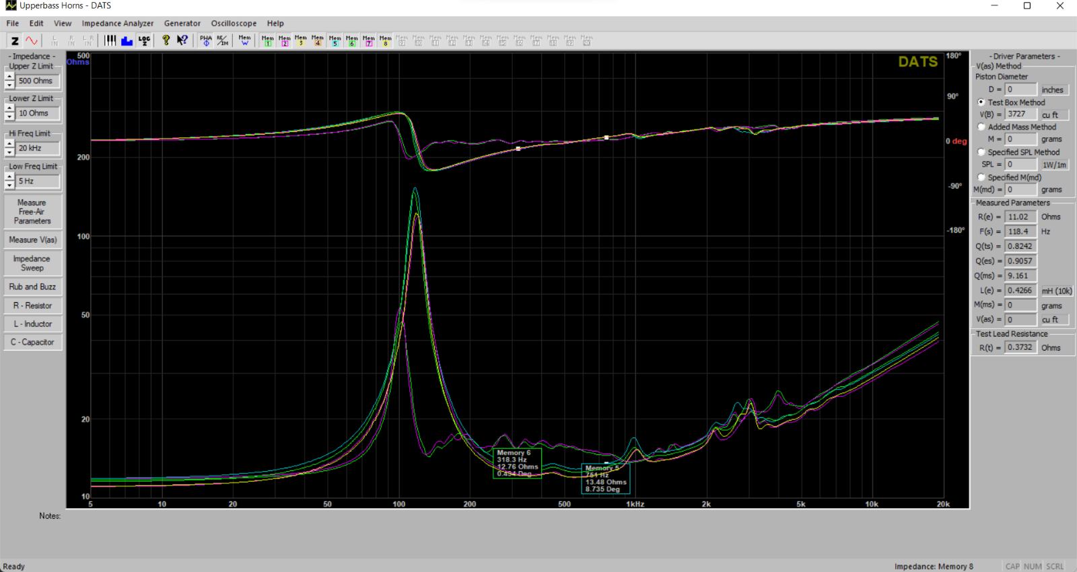
Task: Click the R - Resistor button
Action: coord(32,306)
